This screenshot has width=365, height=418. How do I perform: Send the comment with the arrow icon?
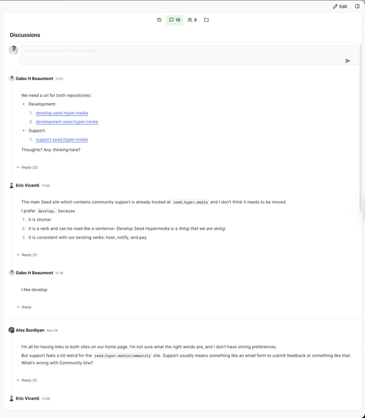pos(348,61)
